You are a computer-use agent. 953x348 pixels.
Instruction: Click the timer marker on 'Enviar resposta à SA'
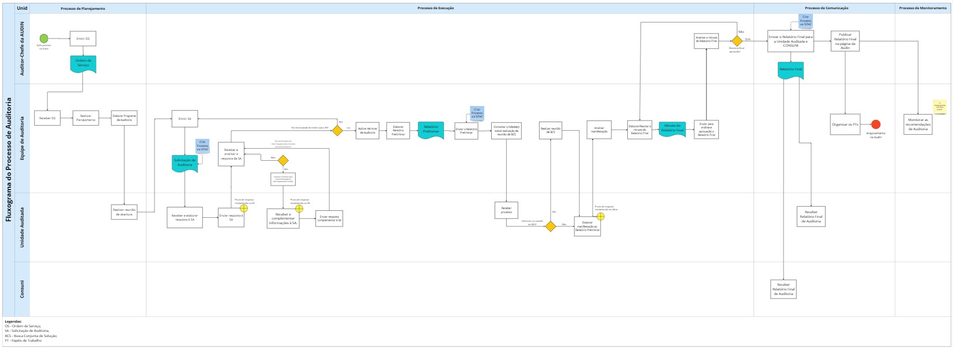244,209
